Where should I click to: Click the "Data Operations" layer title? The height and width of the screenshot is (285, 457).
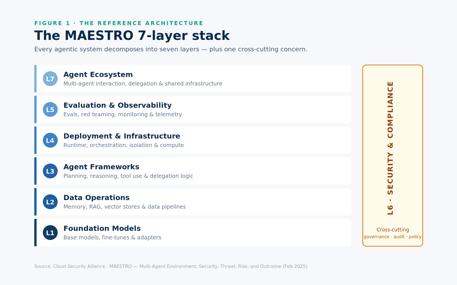pos(97,198)
